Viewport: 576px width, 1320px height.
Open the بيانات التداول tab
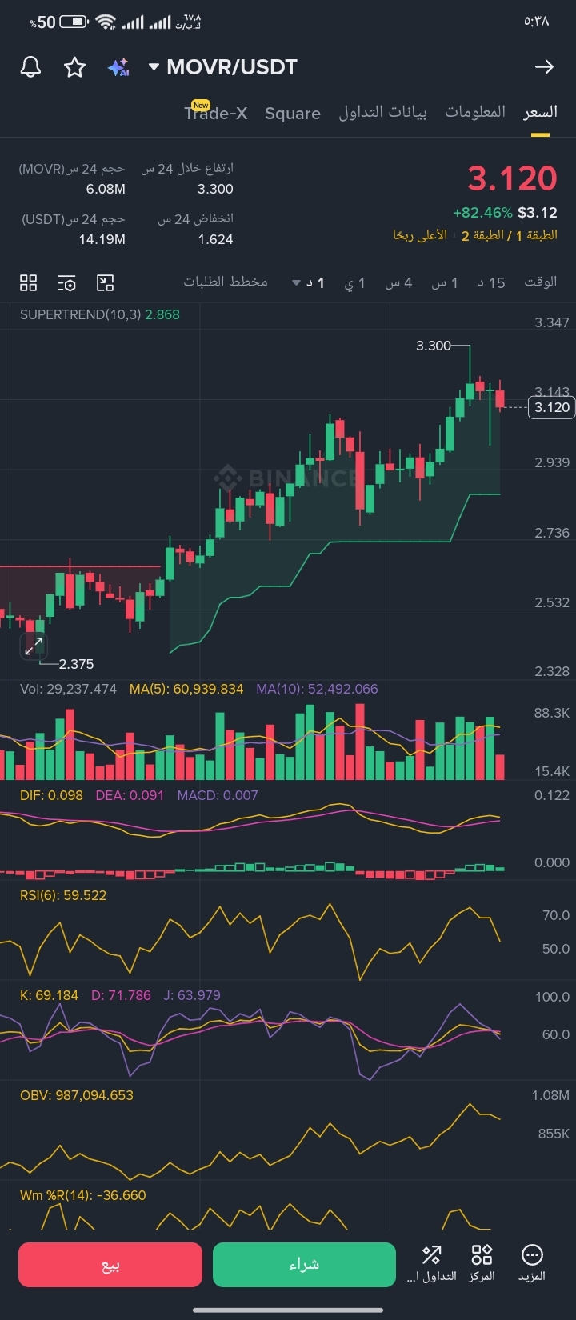(382, 112)
